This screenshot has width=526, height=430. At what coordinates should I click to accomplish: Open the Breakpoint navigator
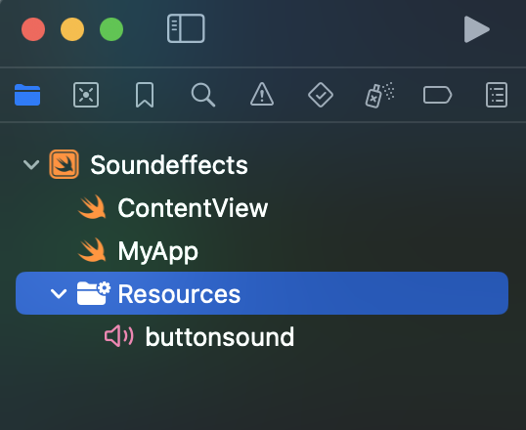click(437, 95)
